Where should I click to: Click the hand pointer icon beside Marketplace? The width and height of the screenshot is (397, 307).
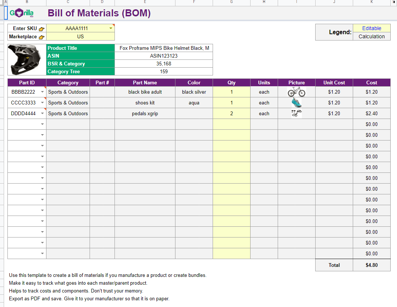click(x=41, y=37)
